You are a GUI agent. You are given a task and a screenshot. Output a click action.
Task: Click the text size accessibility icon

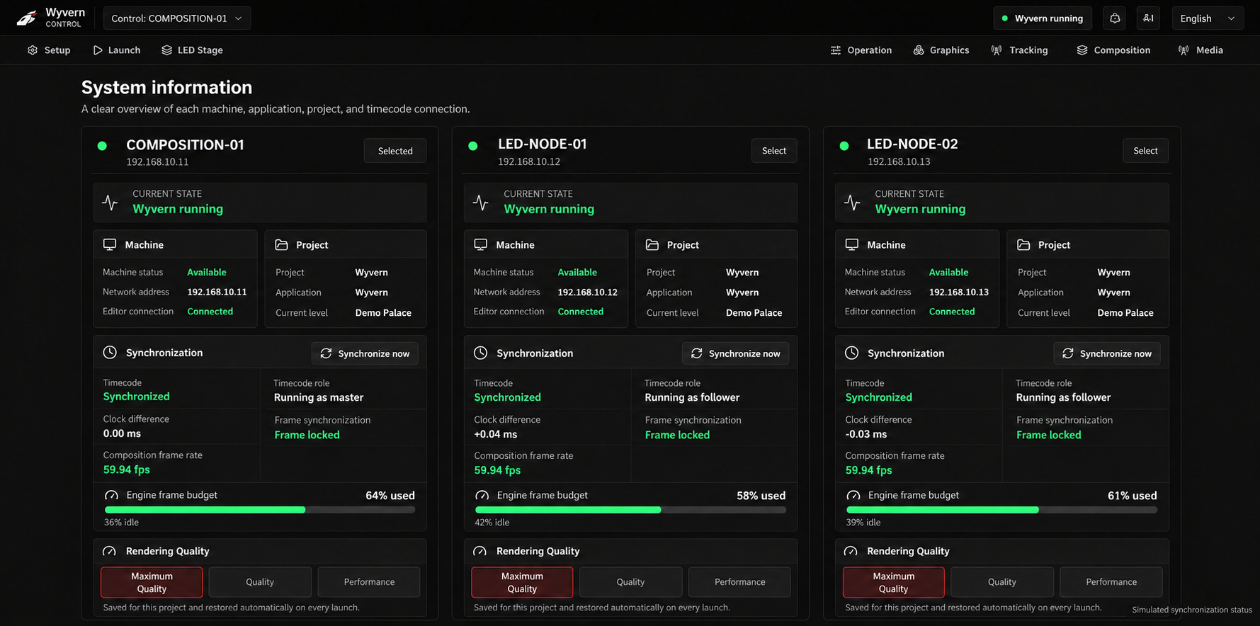point(1148,18)
